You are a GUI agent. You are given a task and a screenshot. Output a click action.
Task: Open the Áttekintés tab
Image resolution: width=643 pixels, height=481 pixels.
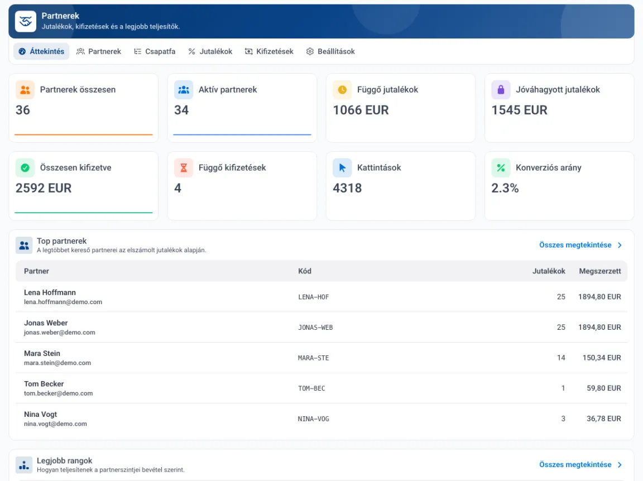[41, 52]
